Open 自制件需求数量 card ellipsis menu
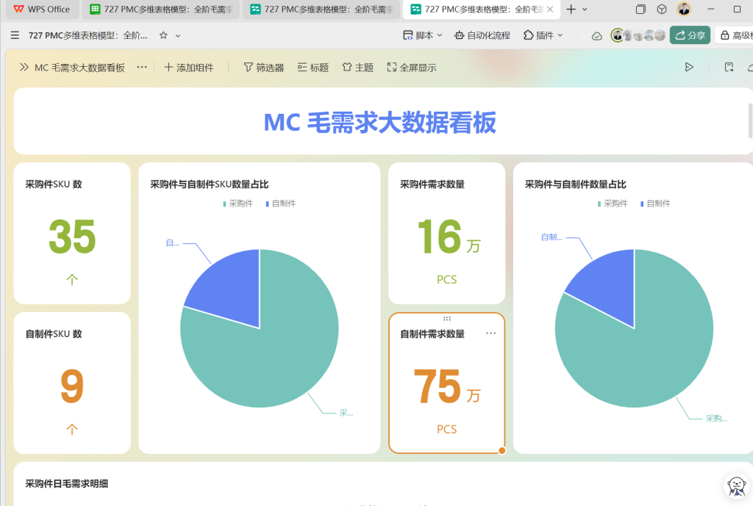The height and width of the screenshot is (506, 753). point(490,333)
